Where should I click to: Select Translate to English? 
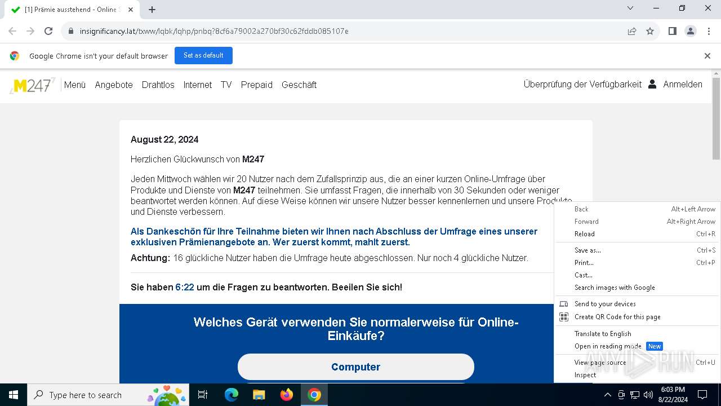[x=637, y=334]
